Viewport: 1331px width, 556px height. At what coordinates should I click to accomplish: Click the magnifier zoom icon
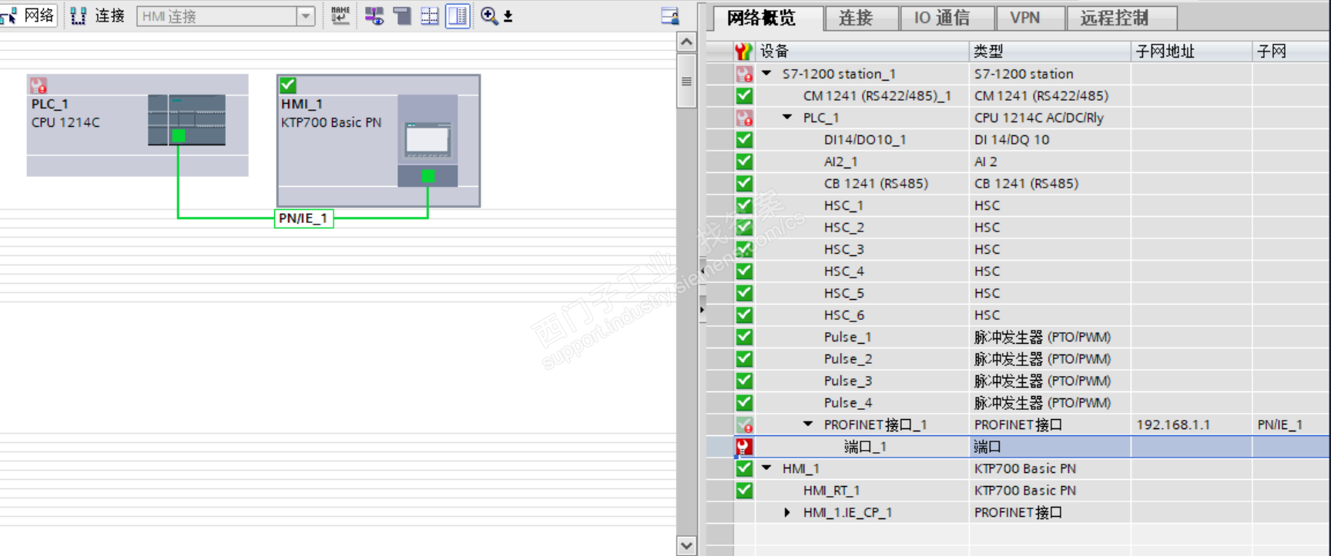point(488,15)
